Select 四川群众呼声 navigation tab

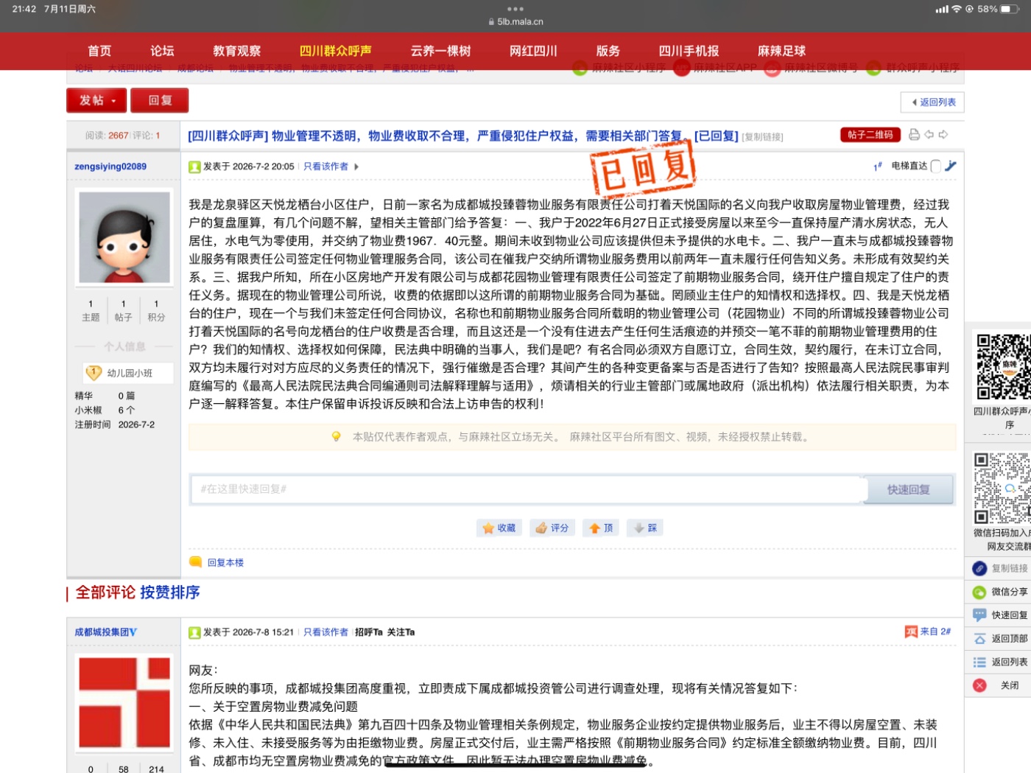(x=336, y=51)
